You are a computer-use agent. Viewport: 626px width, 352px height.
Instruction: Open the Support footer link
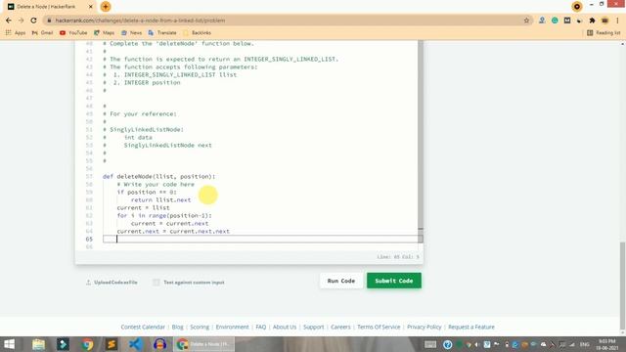click(x=313, y=327)
